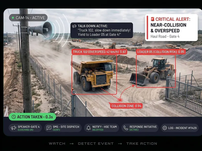Click the SMS message bubble icon
Image resolution: width=202 pixels, height=151 pixels.
pos(49,128)
